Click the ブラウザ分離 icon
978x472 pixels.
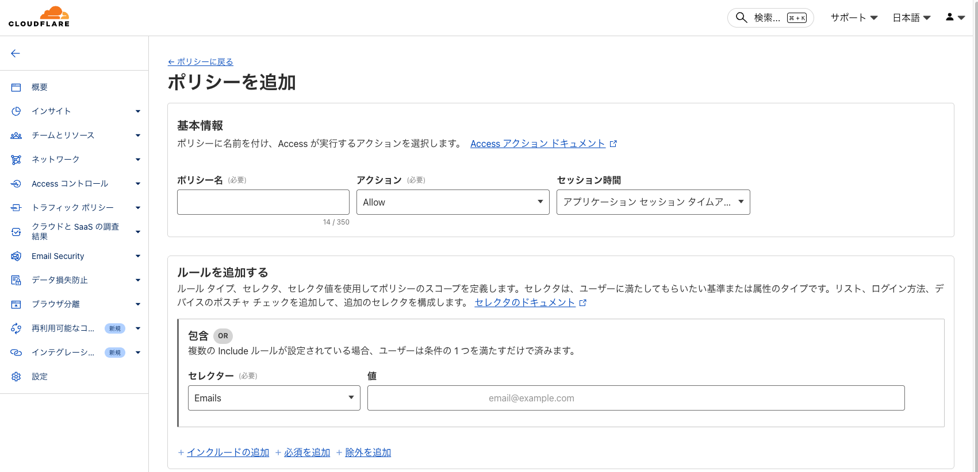[16, 304]
